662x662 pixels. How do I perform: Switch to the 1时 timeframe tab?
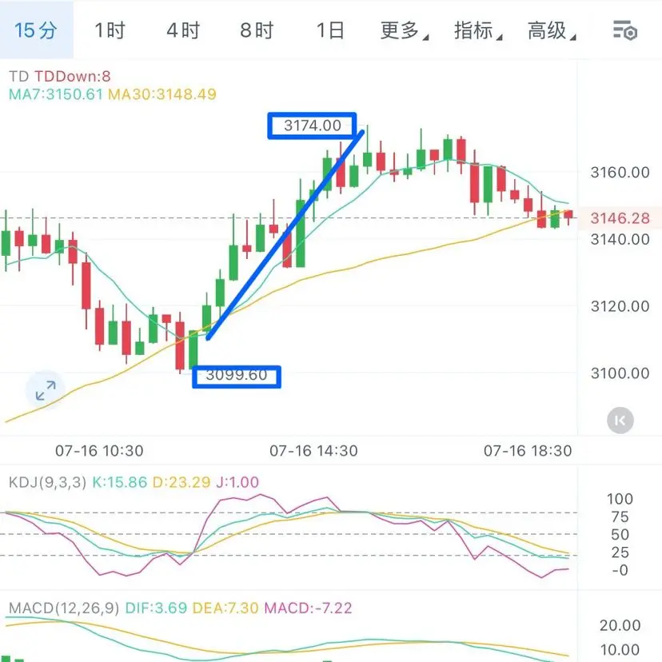coord(110,30)
